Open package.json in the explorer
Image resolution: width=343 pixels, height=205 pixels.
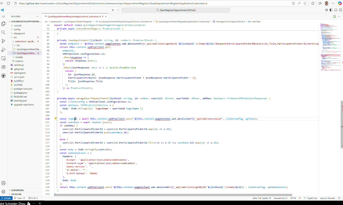pyautogui.click(x=20, y=93)
